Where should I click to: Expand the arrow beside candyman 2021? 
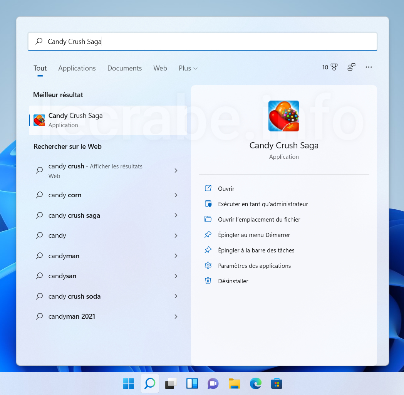click(176, 317)
